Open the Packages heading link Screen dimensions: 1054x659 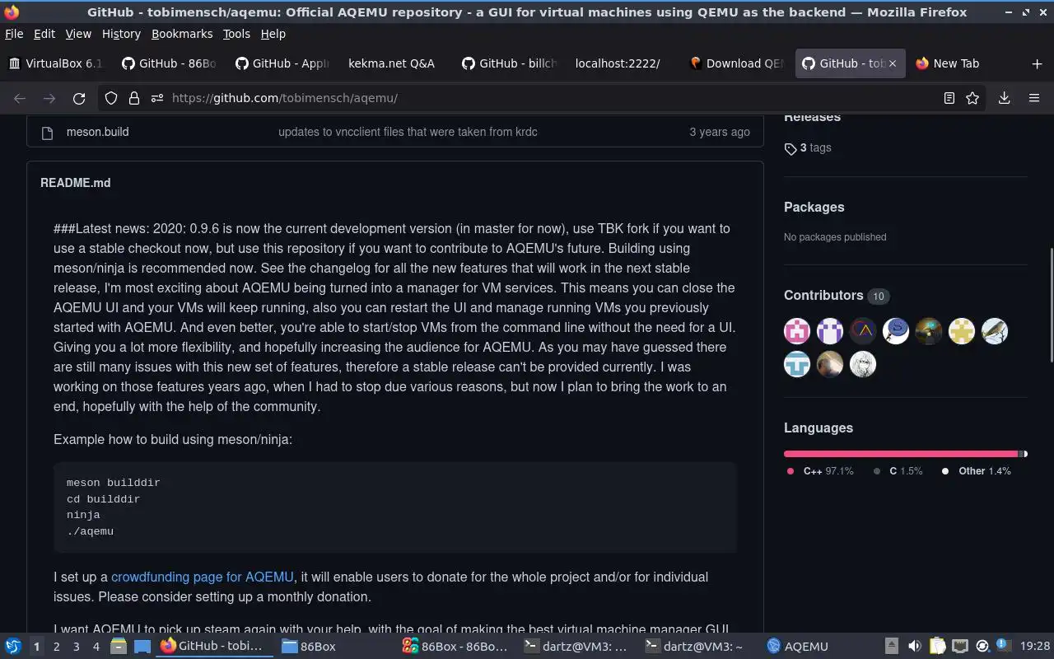click(814, 208)
